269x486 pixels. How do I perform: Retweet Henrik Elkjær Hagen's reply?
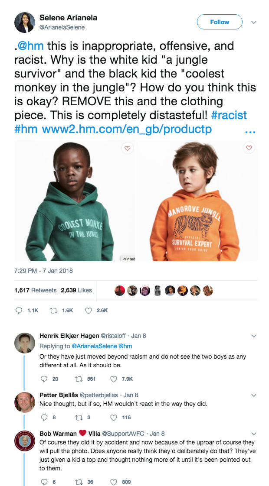(x=79, y=379)
